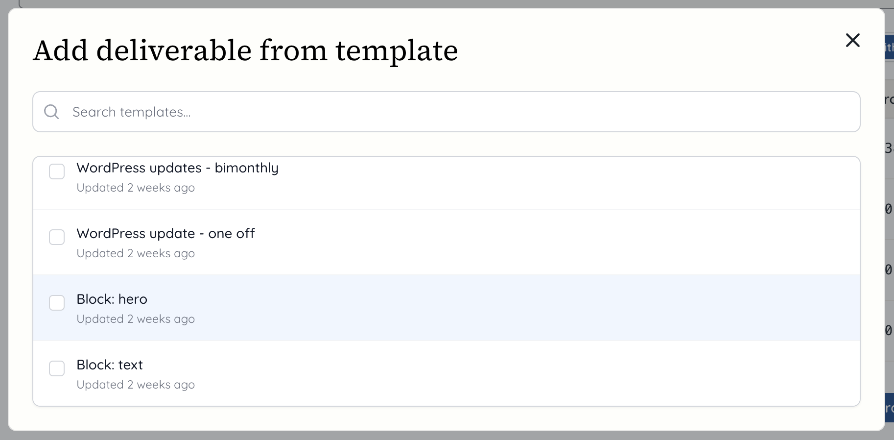Click "Updated 2 weeks ago" under WordPress update - one off
Screen dimensions: 894x440
136,253
